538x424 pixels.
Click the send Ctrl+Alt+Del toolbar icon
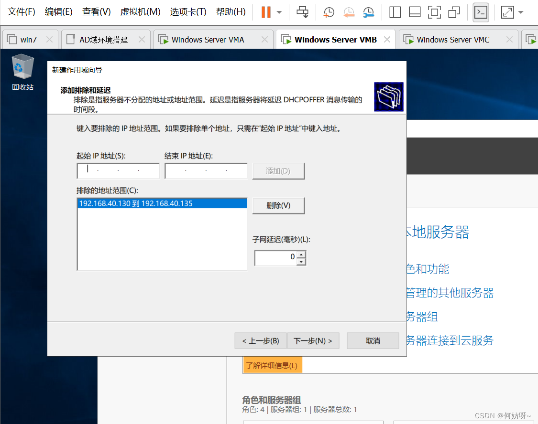303,12
